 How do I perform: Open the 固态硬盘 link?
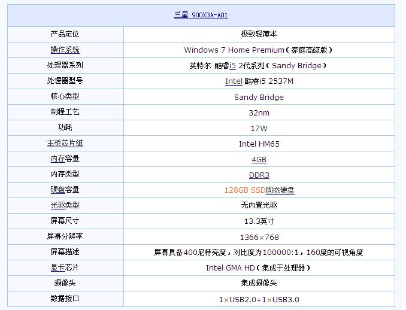[280, 190]
